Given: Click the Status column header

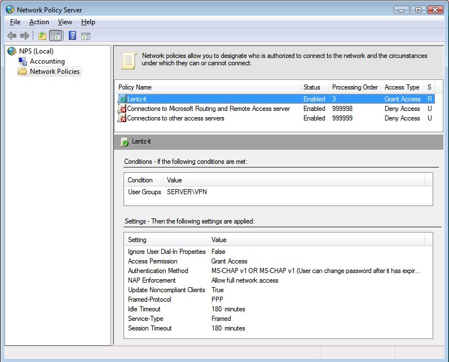Looking at the screenshot, I should [x=312, y=87].
